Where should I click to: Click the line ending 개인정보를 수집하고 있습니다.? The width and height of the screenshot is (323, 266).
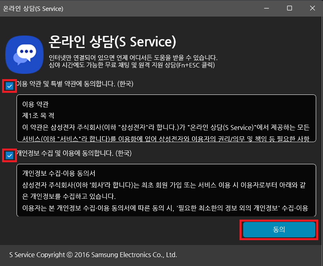pyautogui.click(x=69, y=196)
